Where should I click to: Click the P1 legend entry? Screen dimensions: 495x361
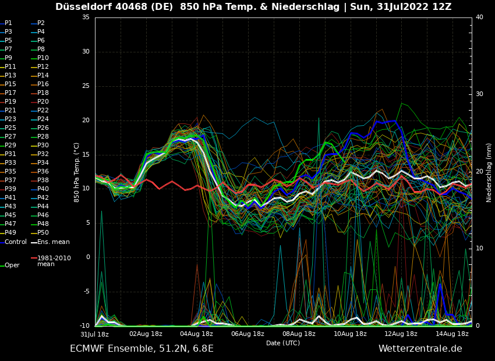(x=8, y=23)
